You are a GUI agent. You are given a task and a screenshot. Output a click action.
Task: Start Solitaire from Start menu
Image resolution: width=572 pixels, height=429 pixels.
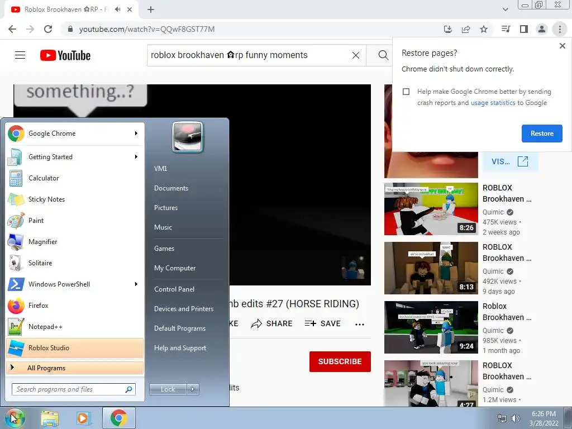[x=75, y=263]
